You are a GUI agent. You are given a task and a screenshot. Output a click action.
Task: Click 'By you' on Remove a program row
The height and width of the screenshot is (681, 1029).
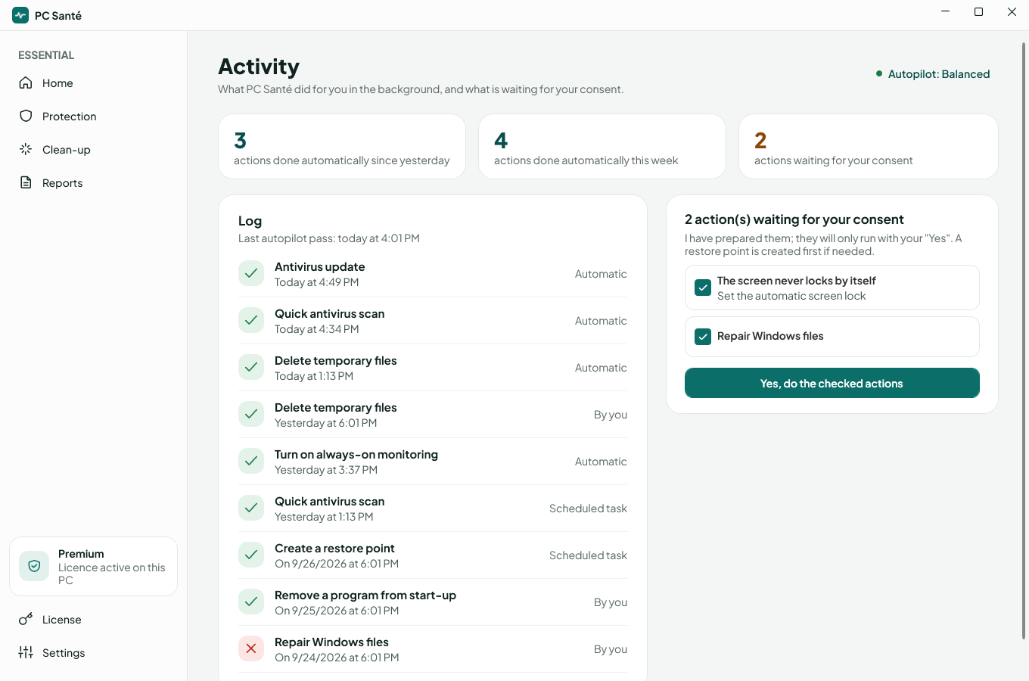tap(611, 602)
